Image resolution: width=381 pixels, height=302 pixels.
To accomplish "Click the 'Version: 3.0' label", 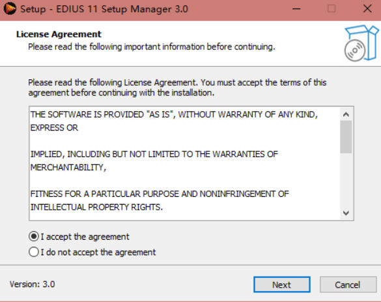I will click(33, 284).
